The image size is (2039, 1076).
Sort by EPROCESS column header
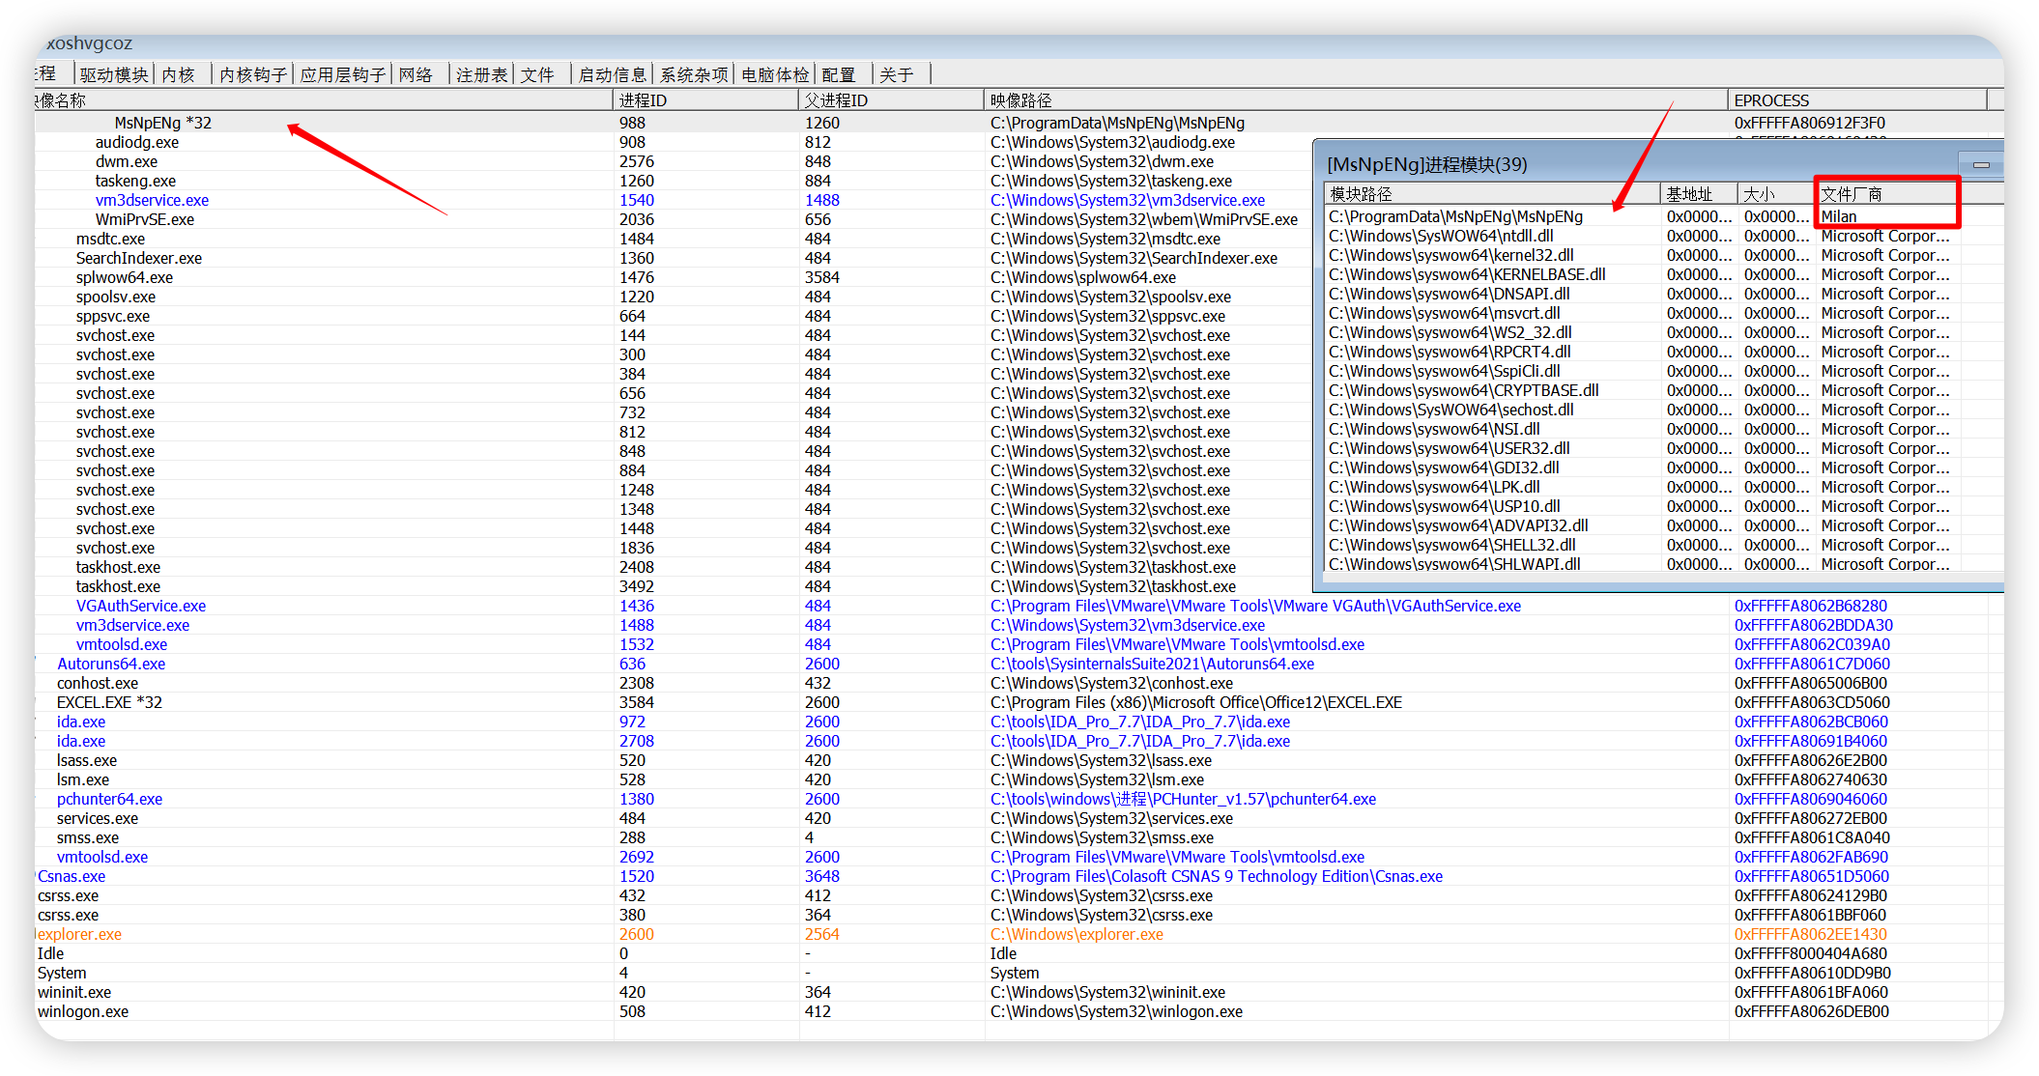(1857, 99)
